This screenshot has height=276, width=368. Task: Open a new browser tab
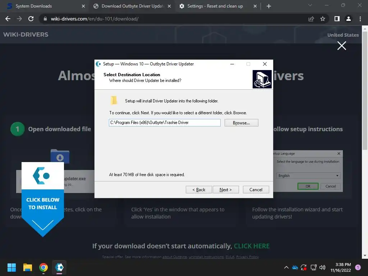(269, 6)
